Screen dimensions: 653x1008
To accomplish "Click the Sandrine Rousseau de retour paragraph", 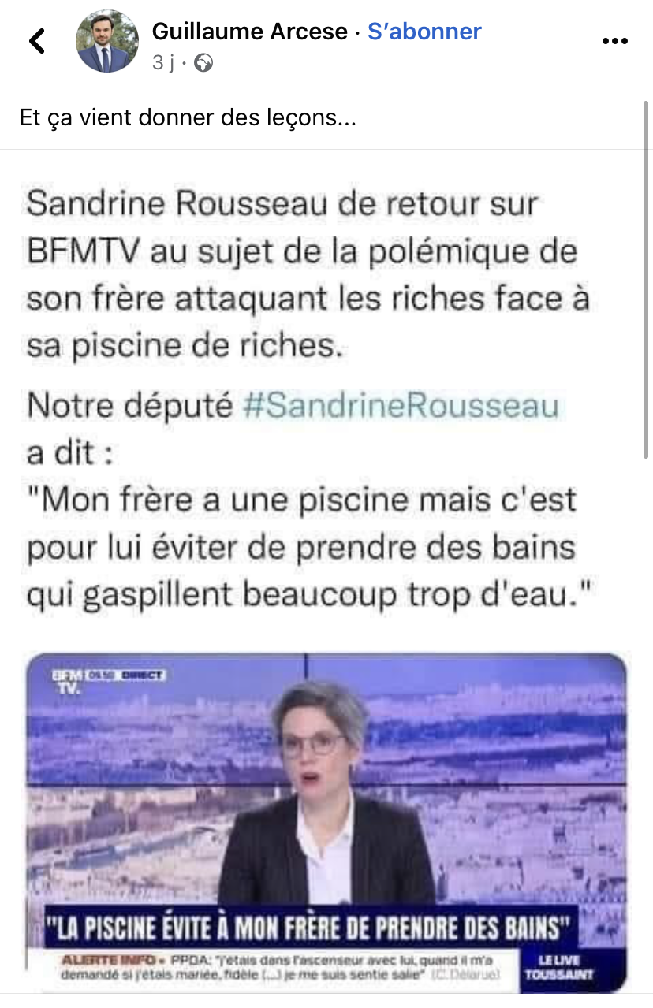I will click(x=308, y=274).
